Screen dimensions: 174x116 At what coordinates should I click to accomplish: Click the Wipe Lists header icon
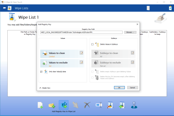pyautogui.click(x=9, y=8)
